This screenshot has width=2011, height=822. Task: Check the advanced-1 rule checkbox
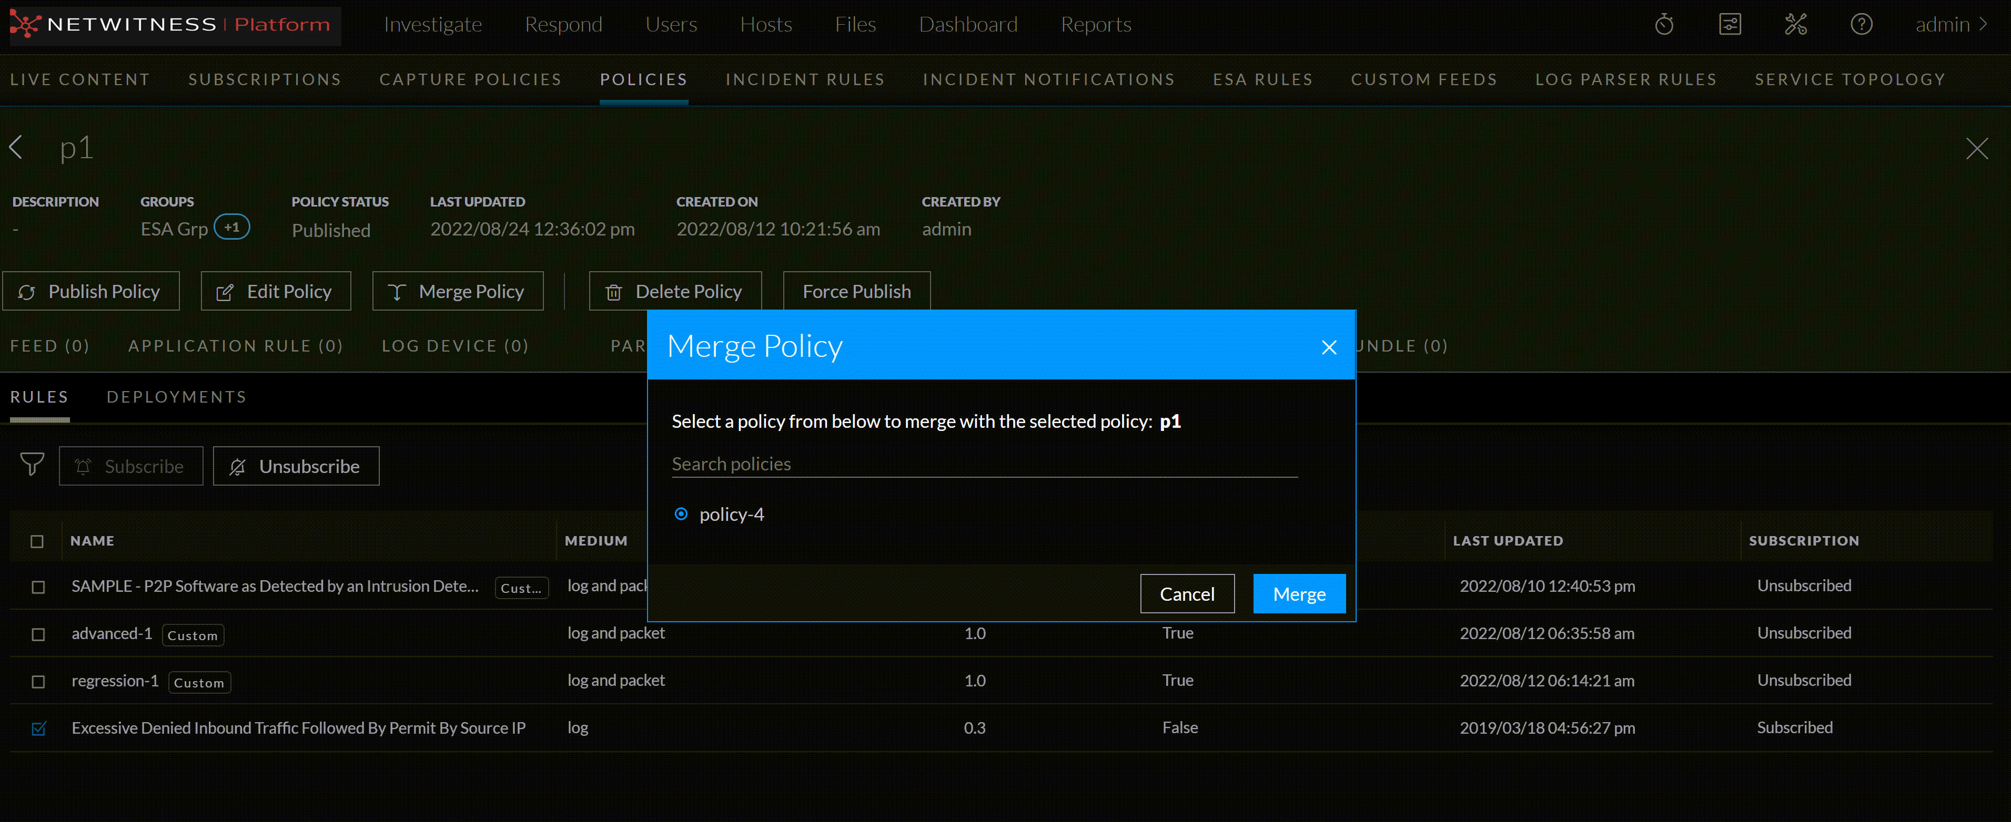pyautogui.click(x=38, y=634)
